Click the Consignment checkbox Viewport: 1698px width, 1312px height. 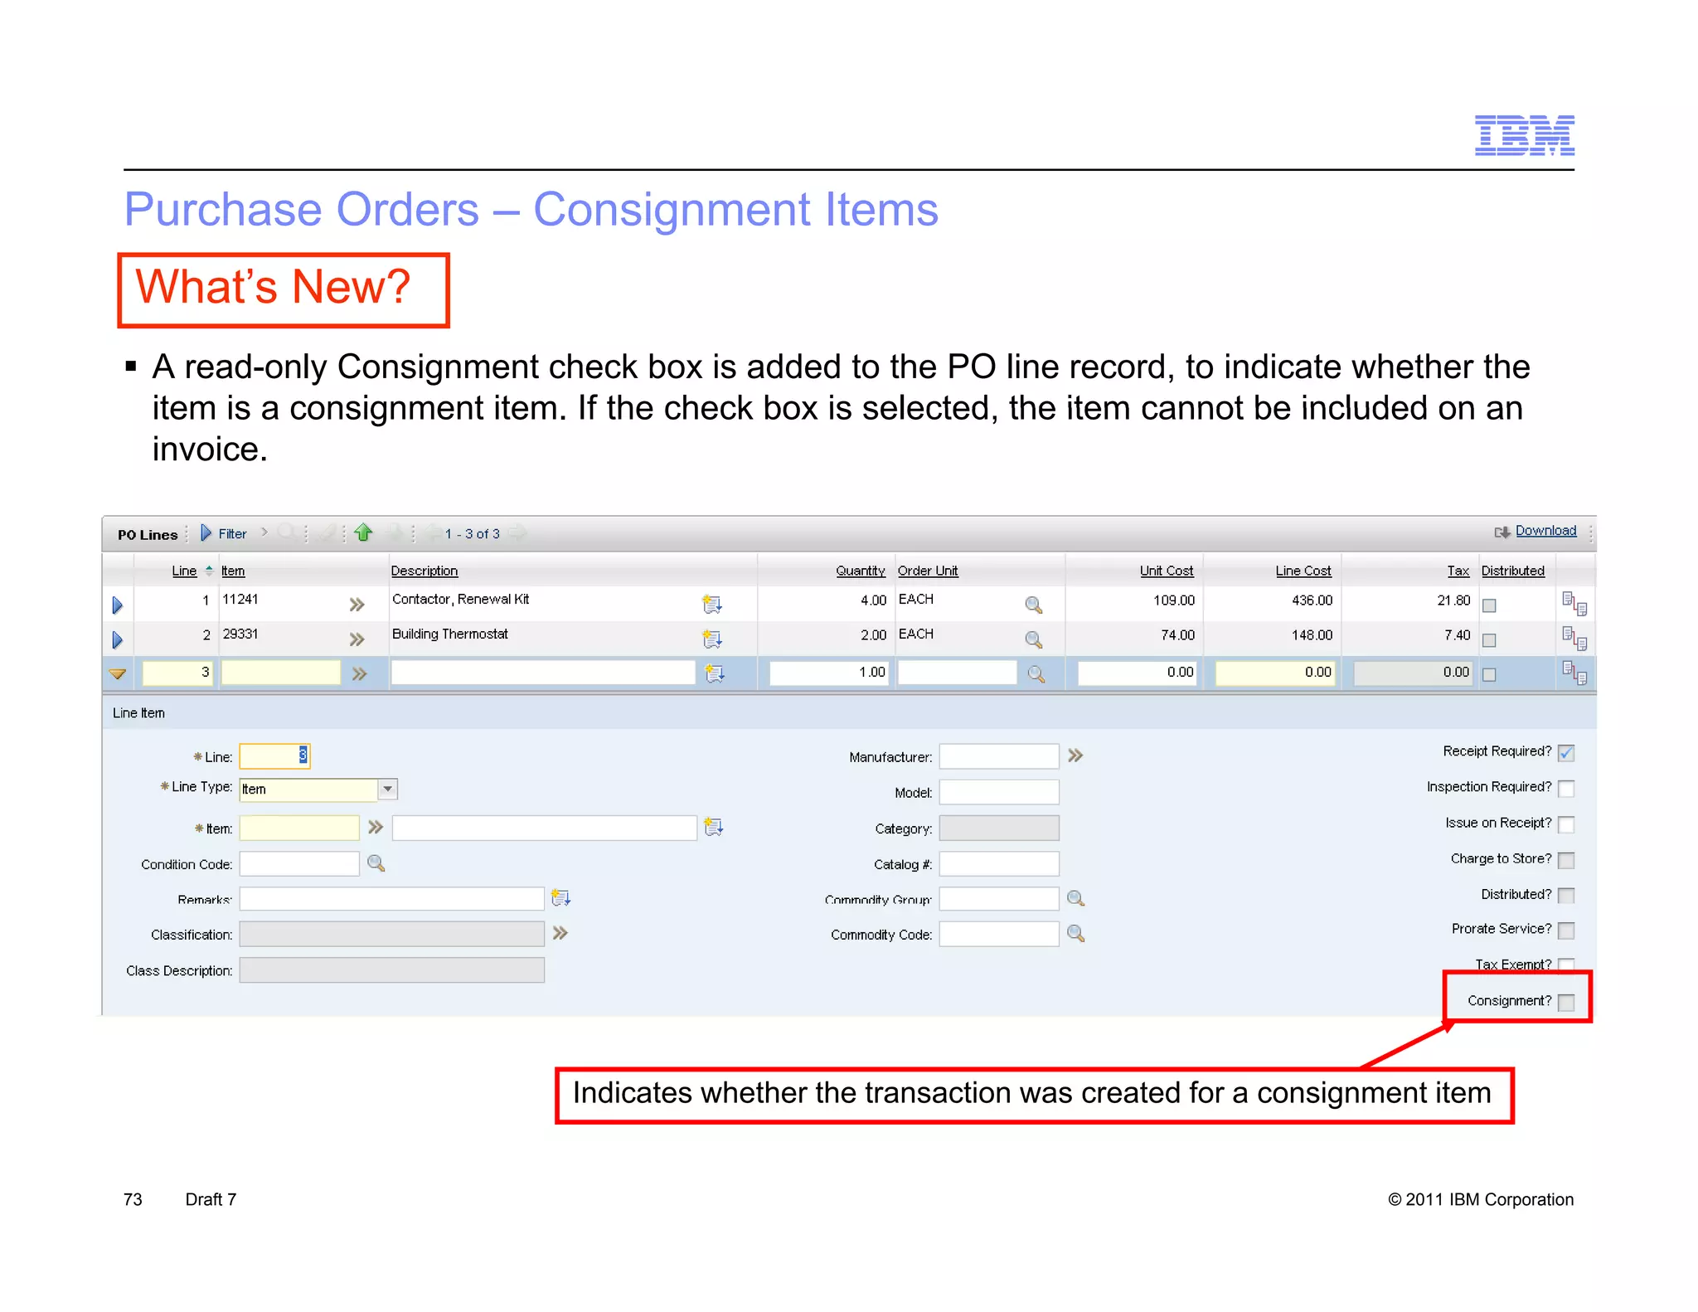1566,1003
